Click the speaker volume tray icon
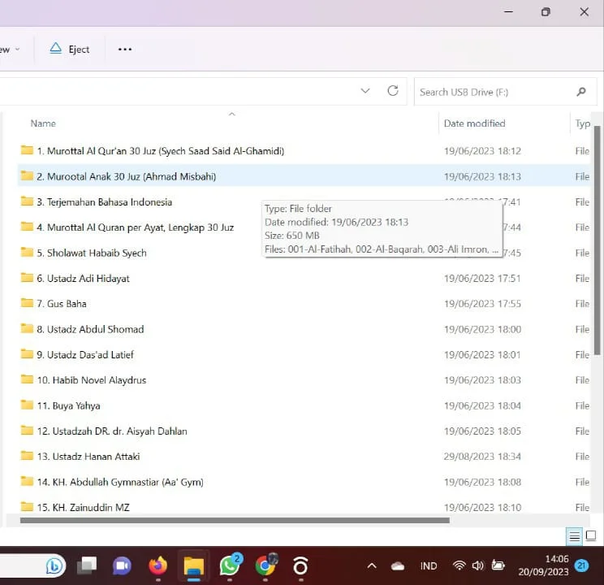This screenshot has height=585, width=604. [x=477, y=565]
